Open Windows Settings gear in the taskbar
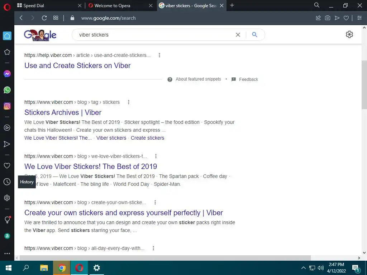 tap(97, 268)
